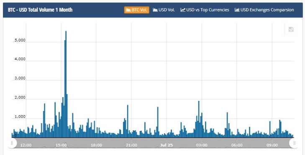
Task: Click the 12:00 label on the timeline
Action: (26, 145)
